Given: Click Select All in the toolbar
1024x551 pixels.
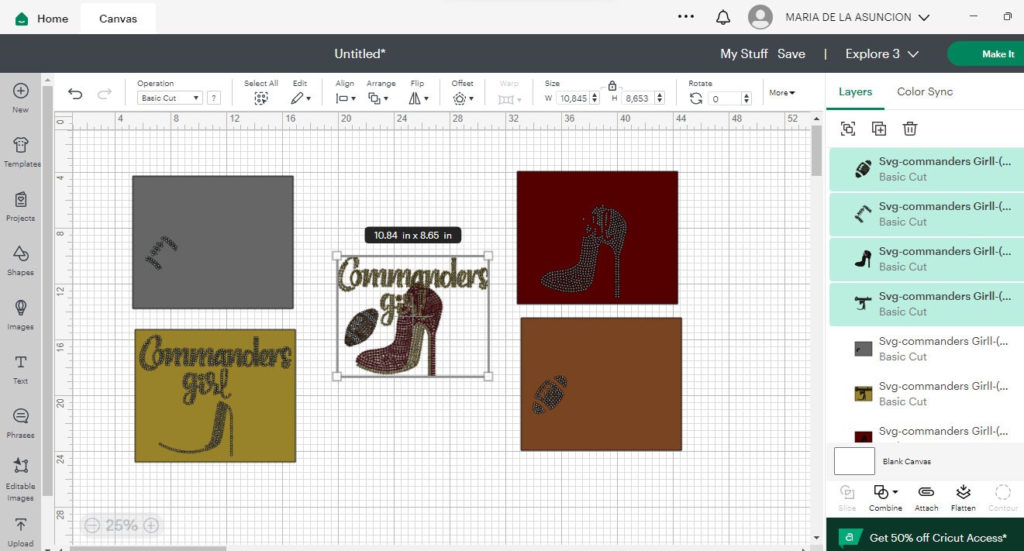Looking at the screenshot, I should click(261, 92).
